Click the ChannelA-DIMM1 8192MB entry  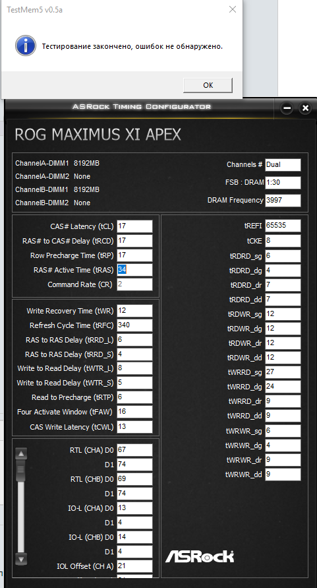[57, 163]
